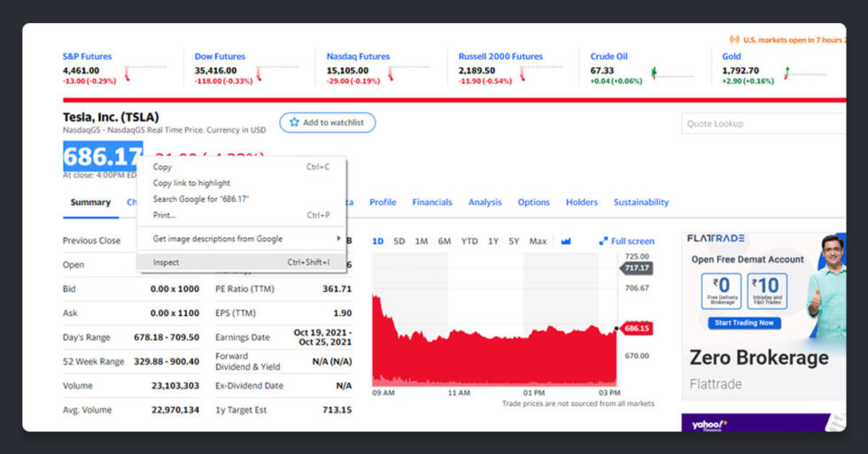Viewport: 868px width, 454px height.
Task: Click the Russell 2000 Futures sparkline chart
Action: click(x=541, y=73)
